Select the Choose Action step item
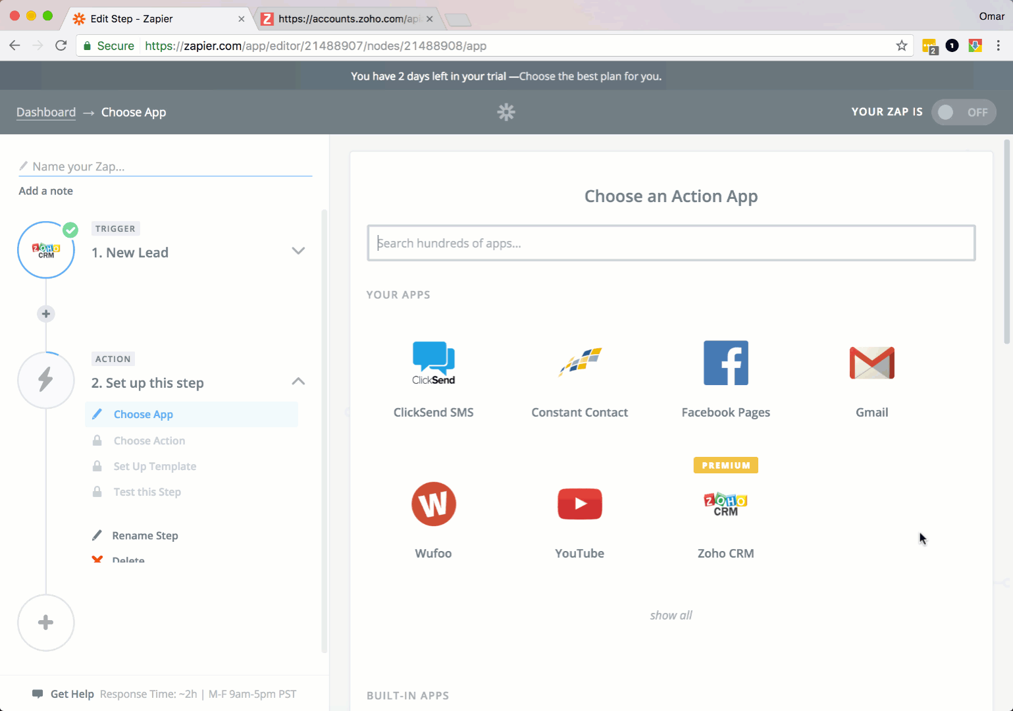1013x711 pixels. (x=149, y=440)
